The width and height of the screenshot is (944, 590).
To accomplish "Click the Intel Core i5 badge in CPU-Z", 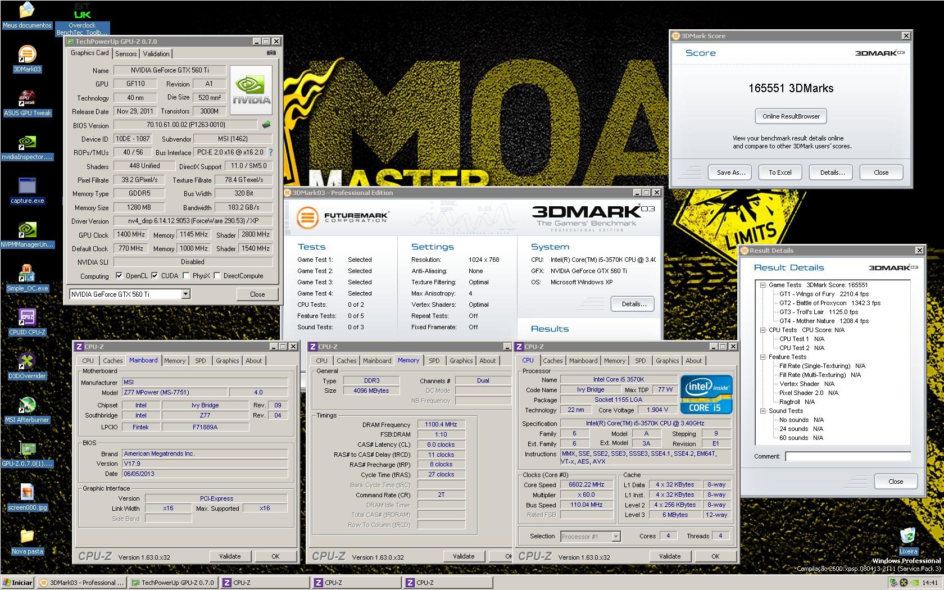I will [706, 394].
